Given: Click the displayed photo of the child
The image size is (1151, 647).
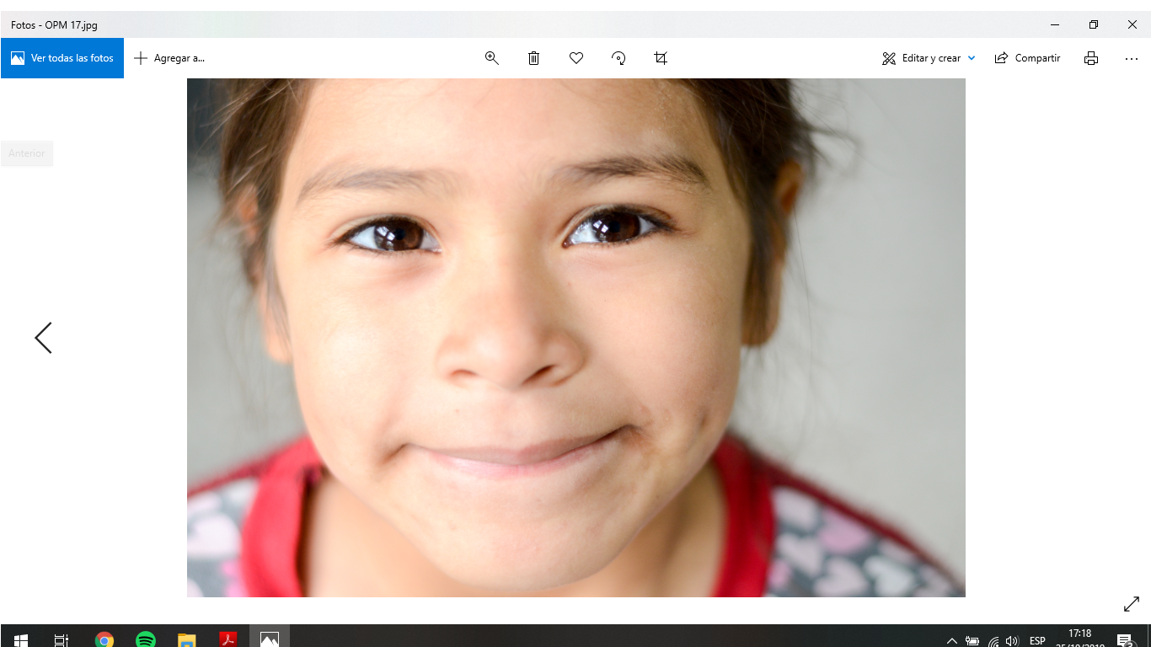Looking at the screenshot, I should pos(575,337).
